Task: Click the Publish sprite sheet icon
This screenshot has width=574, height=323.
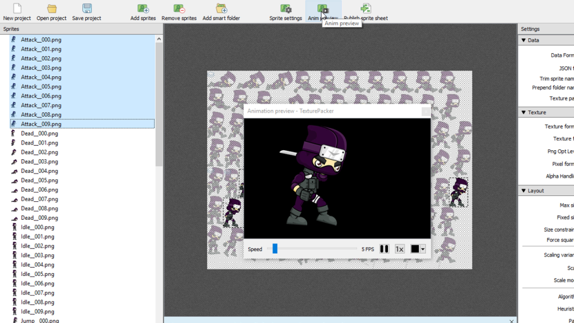Action: click(365, 8)
